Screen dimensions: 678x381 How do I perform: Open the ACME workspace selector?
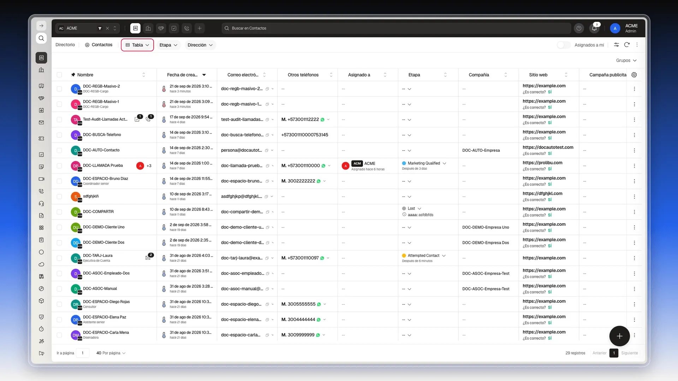click(x=87, y=28)
